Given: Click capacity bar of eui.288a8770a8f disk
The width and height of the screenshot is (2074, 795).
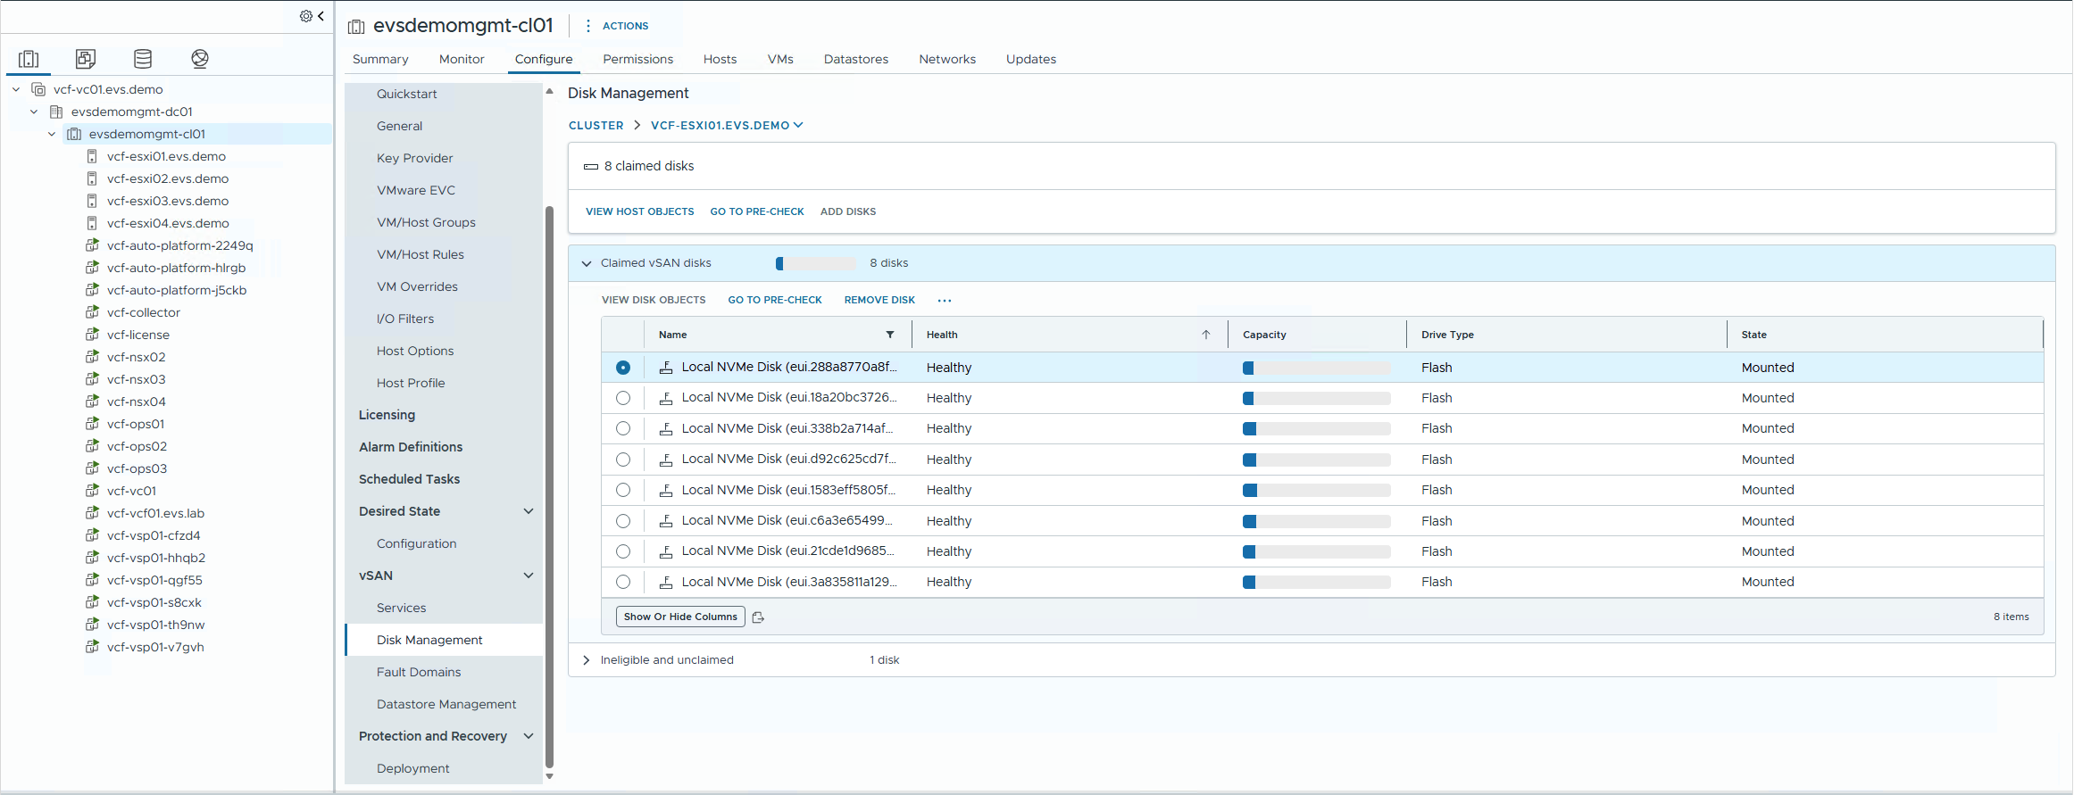Looking at the screenshot, I should coord(1316,368).
